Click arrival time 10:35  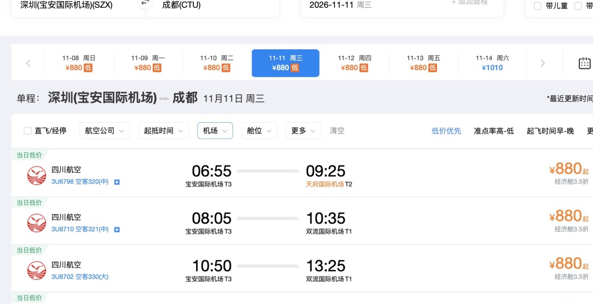326,219
